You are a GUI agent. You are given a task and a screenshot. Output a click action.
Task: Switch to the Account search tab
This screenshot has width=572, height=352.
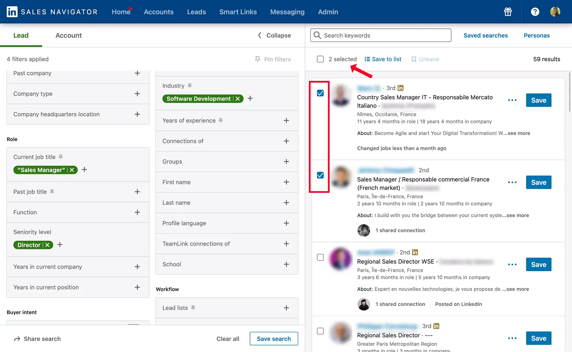[x=68, y=35]
